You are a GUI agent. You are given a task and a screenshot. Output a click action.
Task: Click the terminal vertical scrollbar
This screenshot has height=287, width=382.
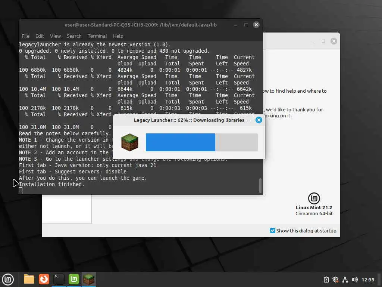coord(260,185)
